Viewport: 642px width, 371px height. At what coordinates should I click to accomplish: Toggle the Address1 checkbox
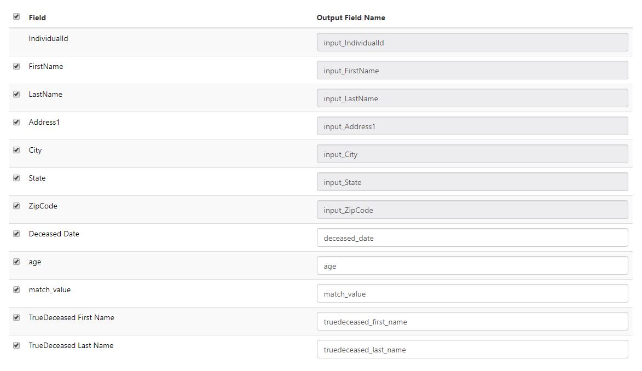pyautogui.click(x=16, y=122)
